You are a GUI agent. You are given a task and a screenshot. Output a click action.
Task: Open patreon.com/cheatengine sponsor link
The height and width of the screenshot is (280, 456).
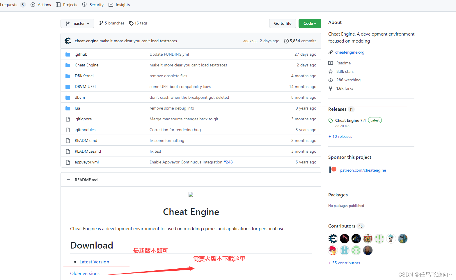tap(363, 170)
